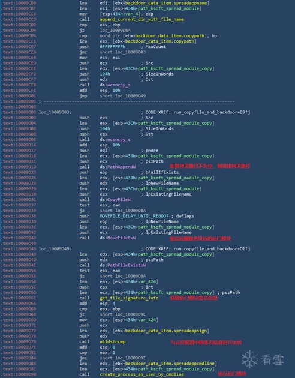
Task: Click the add esp, 4 instruction
Action: [x=97, y=304]
